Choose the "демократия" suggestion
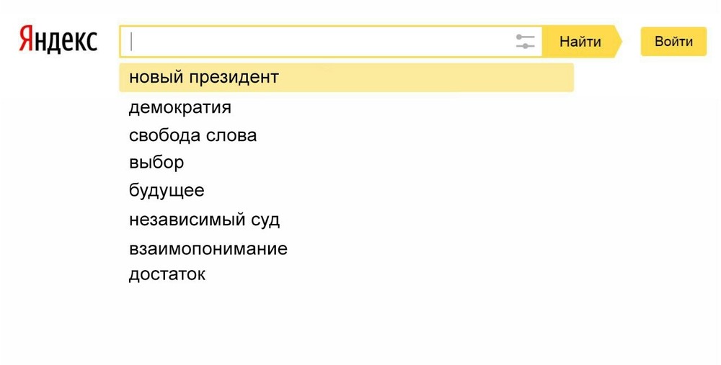The image size is (721, 365). (180, 108)
